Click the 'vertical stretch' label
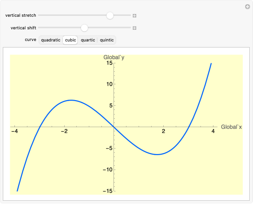 [x=20, y=15]
